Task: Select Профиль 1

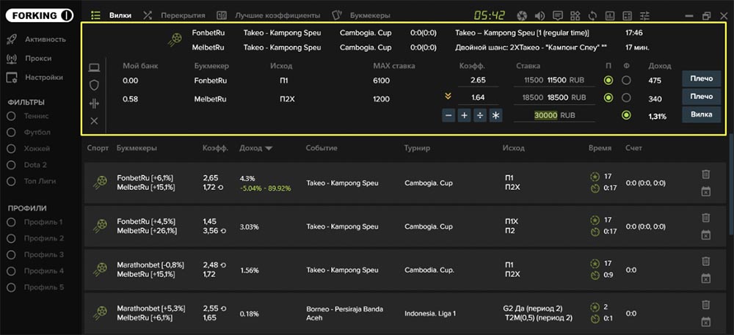Action: pyautogui.click(x=12, y=222)
